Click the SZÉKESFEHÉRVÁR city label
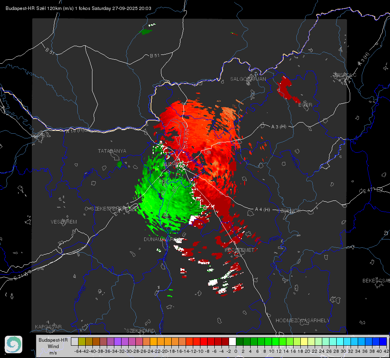 point(114,209)
